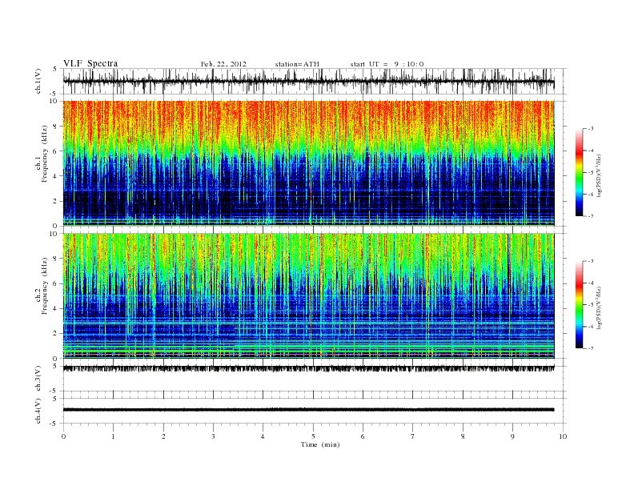The image size is (634, 490).
Task: Click the time axis tick label "9"
Action: 512,436
